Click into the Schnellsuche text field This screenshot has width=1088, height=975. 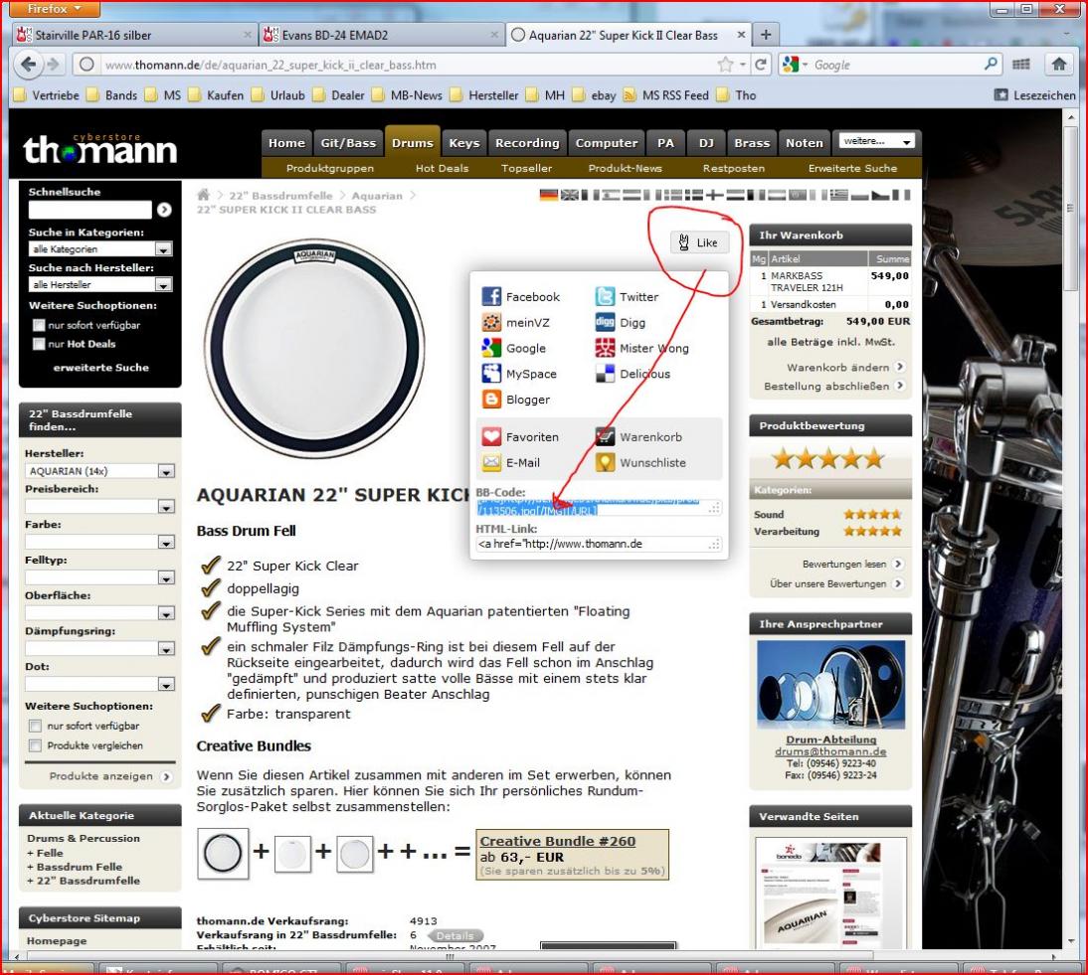point(91,210)
